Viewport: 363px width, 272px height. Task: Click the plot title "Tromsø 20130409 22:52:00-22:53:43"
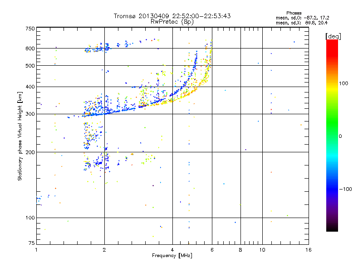[172, 16]
